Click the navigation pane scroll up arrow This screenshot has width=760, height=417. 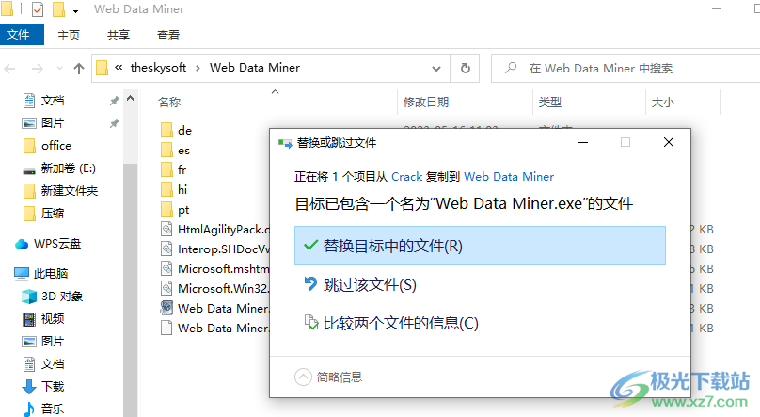click(130, 99)
